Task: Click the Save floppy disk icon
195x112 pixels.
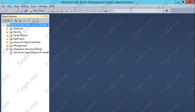Action: (x=21, y=11)
